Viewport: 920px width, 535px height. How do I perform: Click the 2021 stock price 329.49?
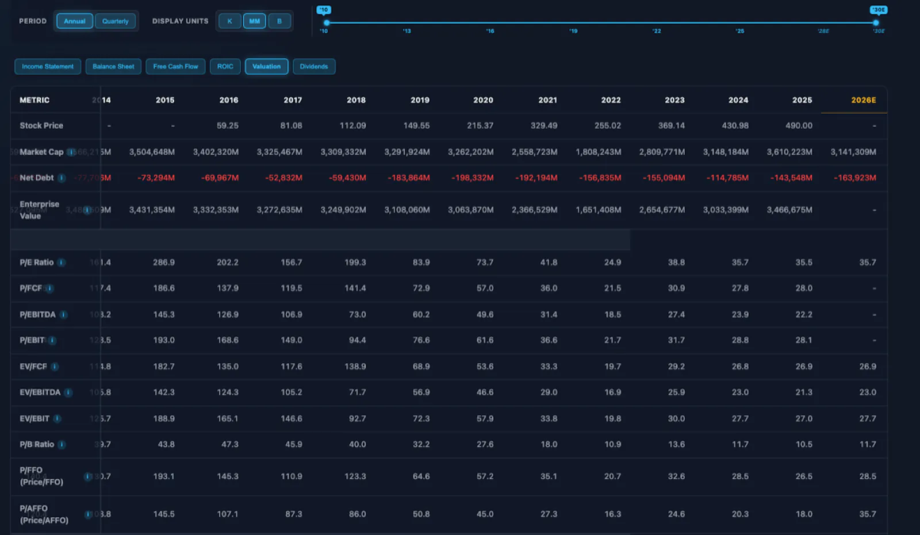543,126
